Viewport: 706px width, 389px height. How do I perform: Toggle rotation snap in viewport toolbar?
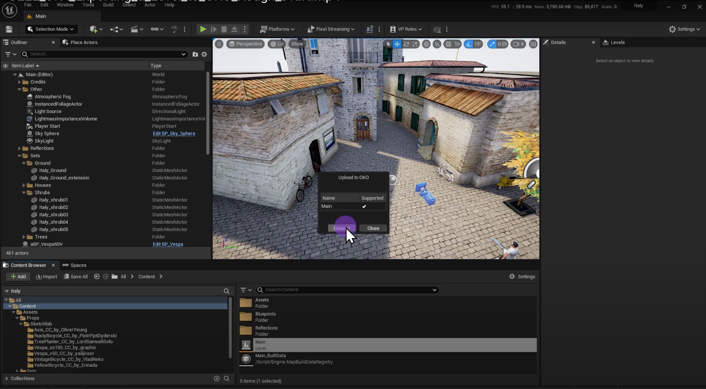point(469,44)
